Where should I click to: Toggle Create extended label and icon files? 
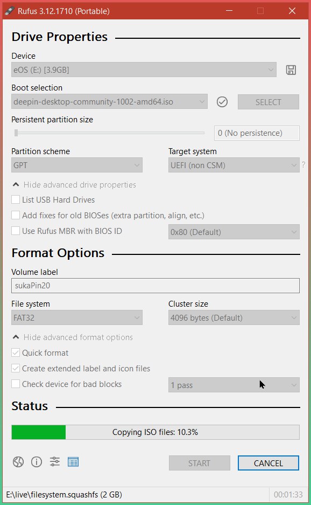[16, 368]
